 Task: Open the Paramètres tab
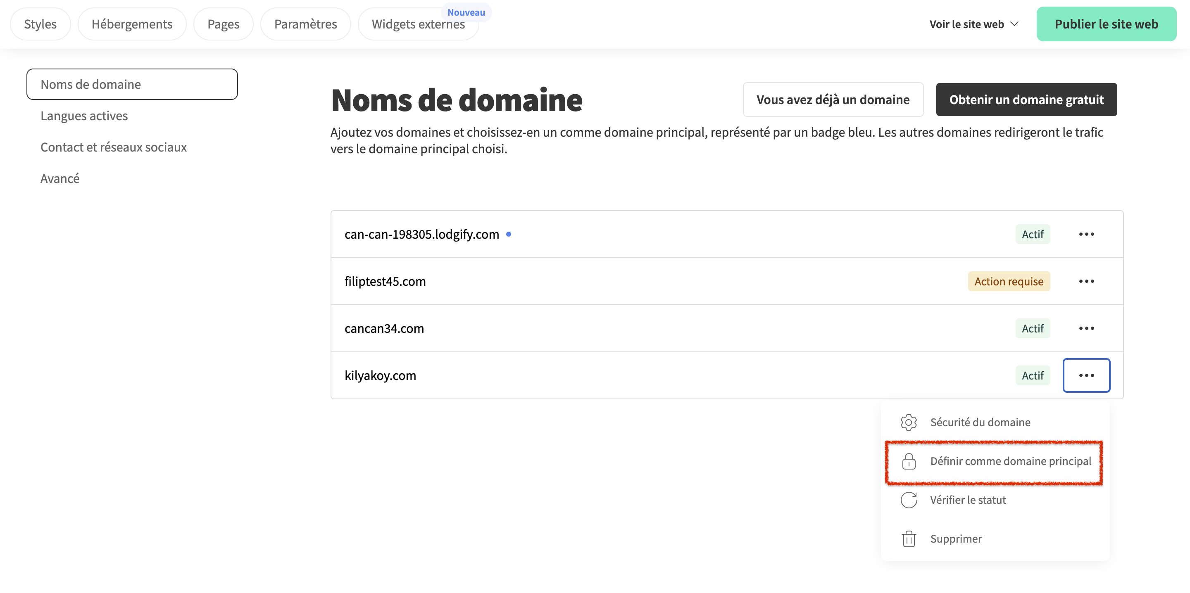point(305,24)
